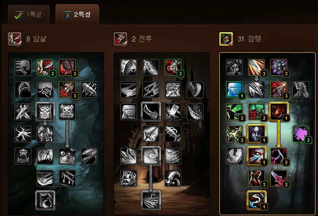Select the 2특성 talent tab
Screen dimensions: 318x216
tap(77, 15)
